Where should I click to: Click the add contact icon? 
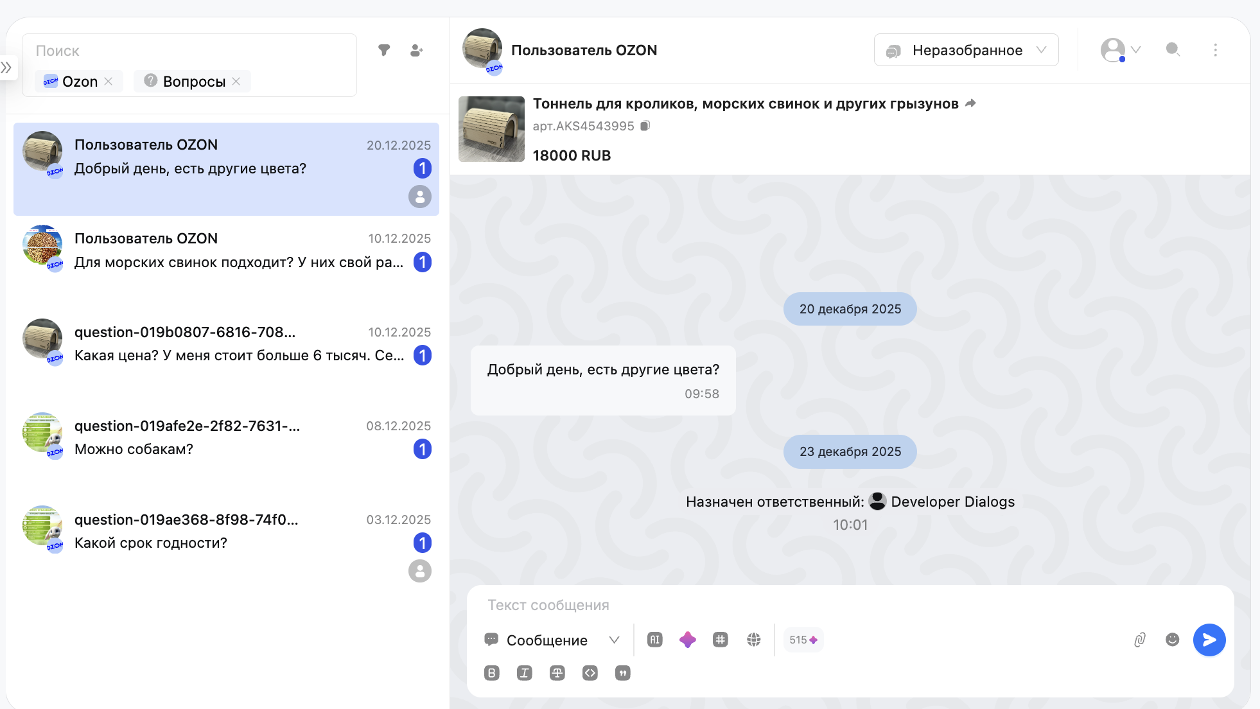point(417,50)
